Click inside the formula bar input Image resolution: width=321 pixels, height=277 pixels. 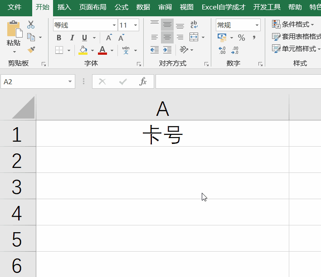tap(238, 81)
